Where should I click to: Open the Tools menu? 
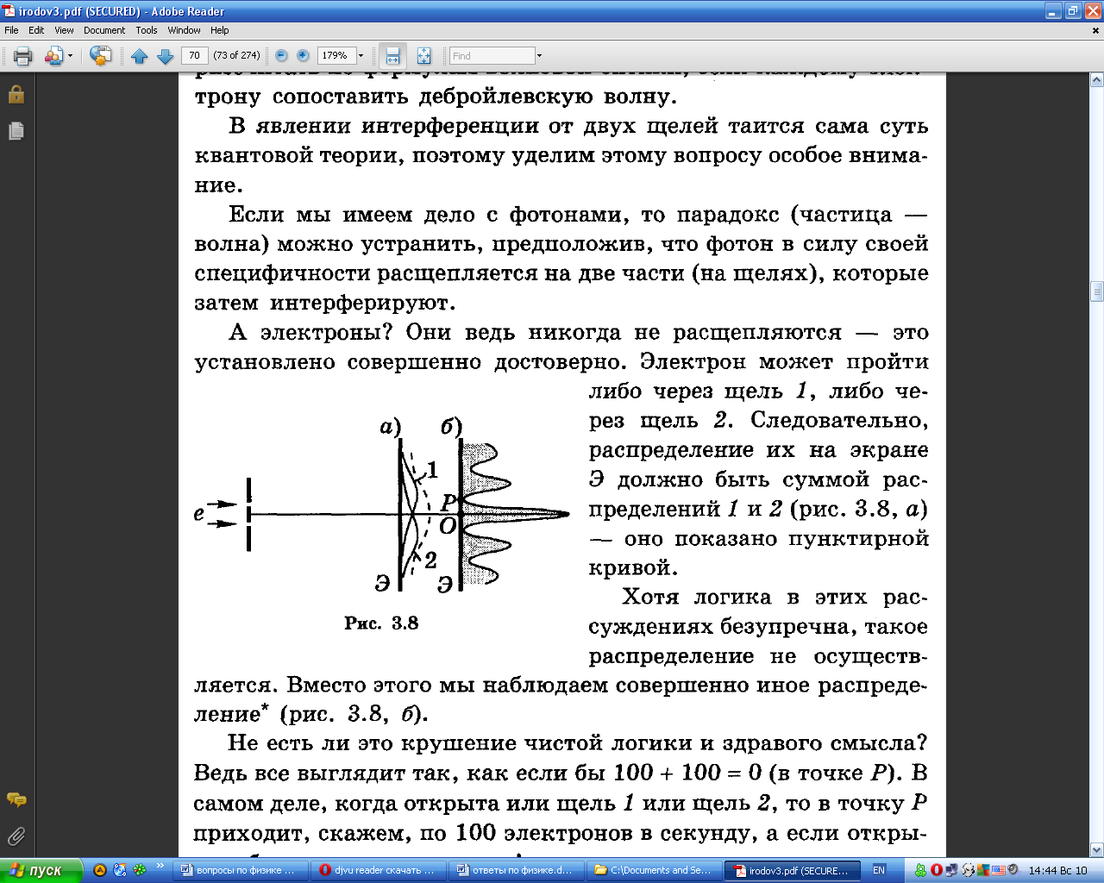click(x=147, y=30)
